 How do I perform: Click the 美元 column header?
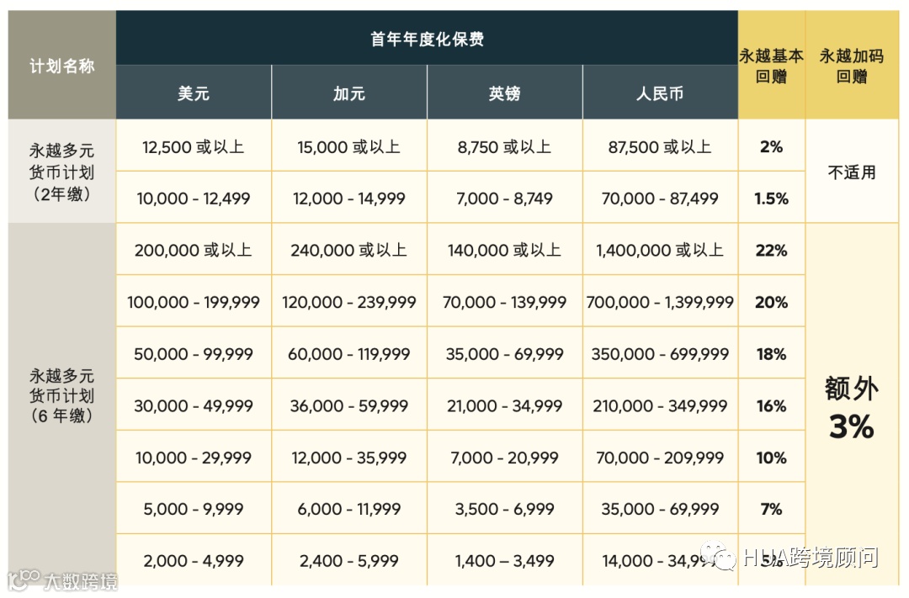click(x=194, y=93)
